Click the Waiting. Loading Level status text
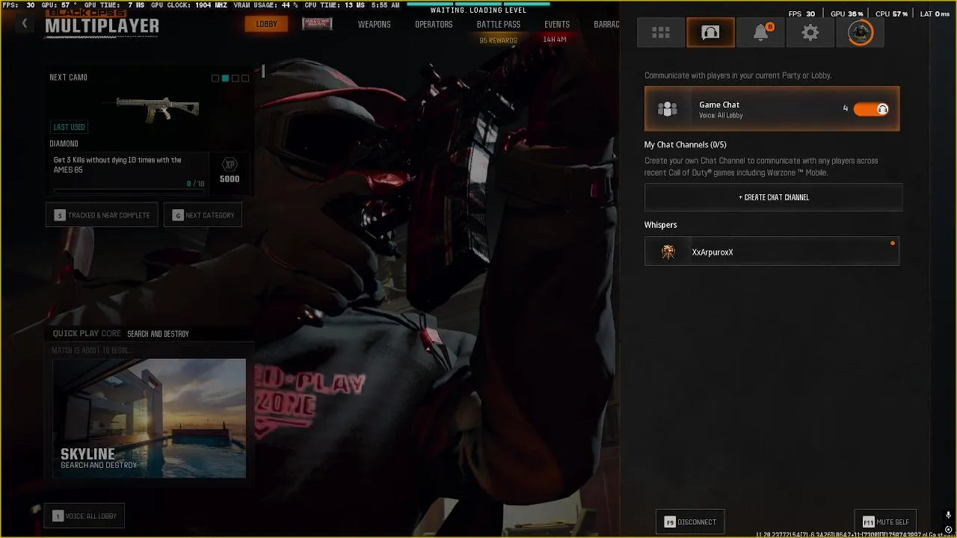This screenshot has width=957, height=538. click(478, 10)
